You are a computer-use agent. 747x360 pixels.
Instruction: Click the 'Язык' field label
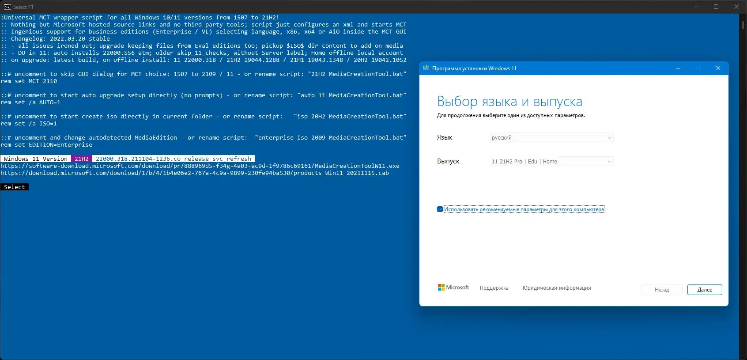click(x=445, y=137)
